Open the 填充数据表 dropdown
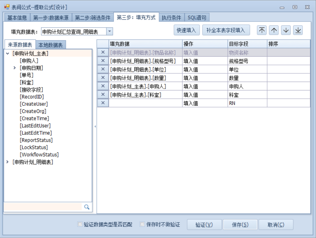 pos(110,31)
